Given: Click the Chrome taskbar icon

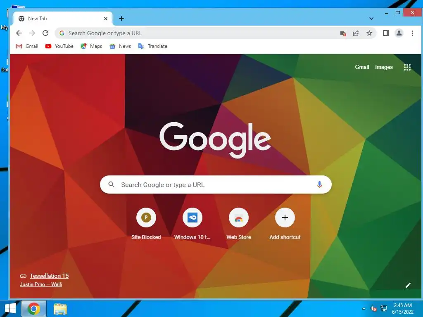Looking at the screenshot, I should pyautogui.click(x=34, y=309).
